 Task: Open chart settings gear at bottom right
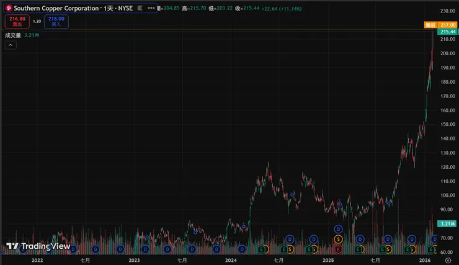(448, 260)
